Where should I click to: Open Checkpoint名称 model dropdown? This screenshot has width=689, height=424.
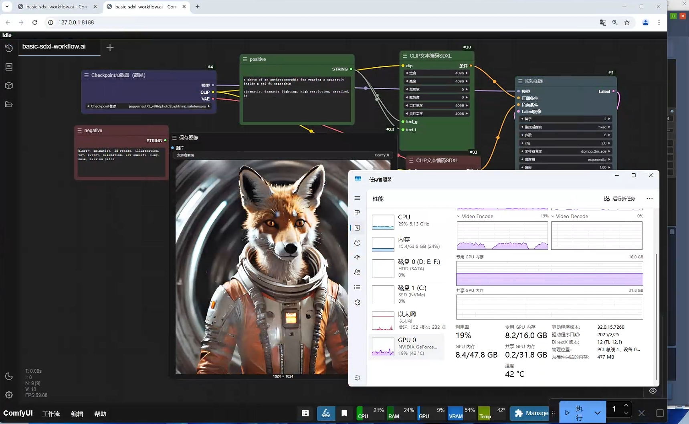148,106
